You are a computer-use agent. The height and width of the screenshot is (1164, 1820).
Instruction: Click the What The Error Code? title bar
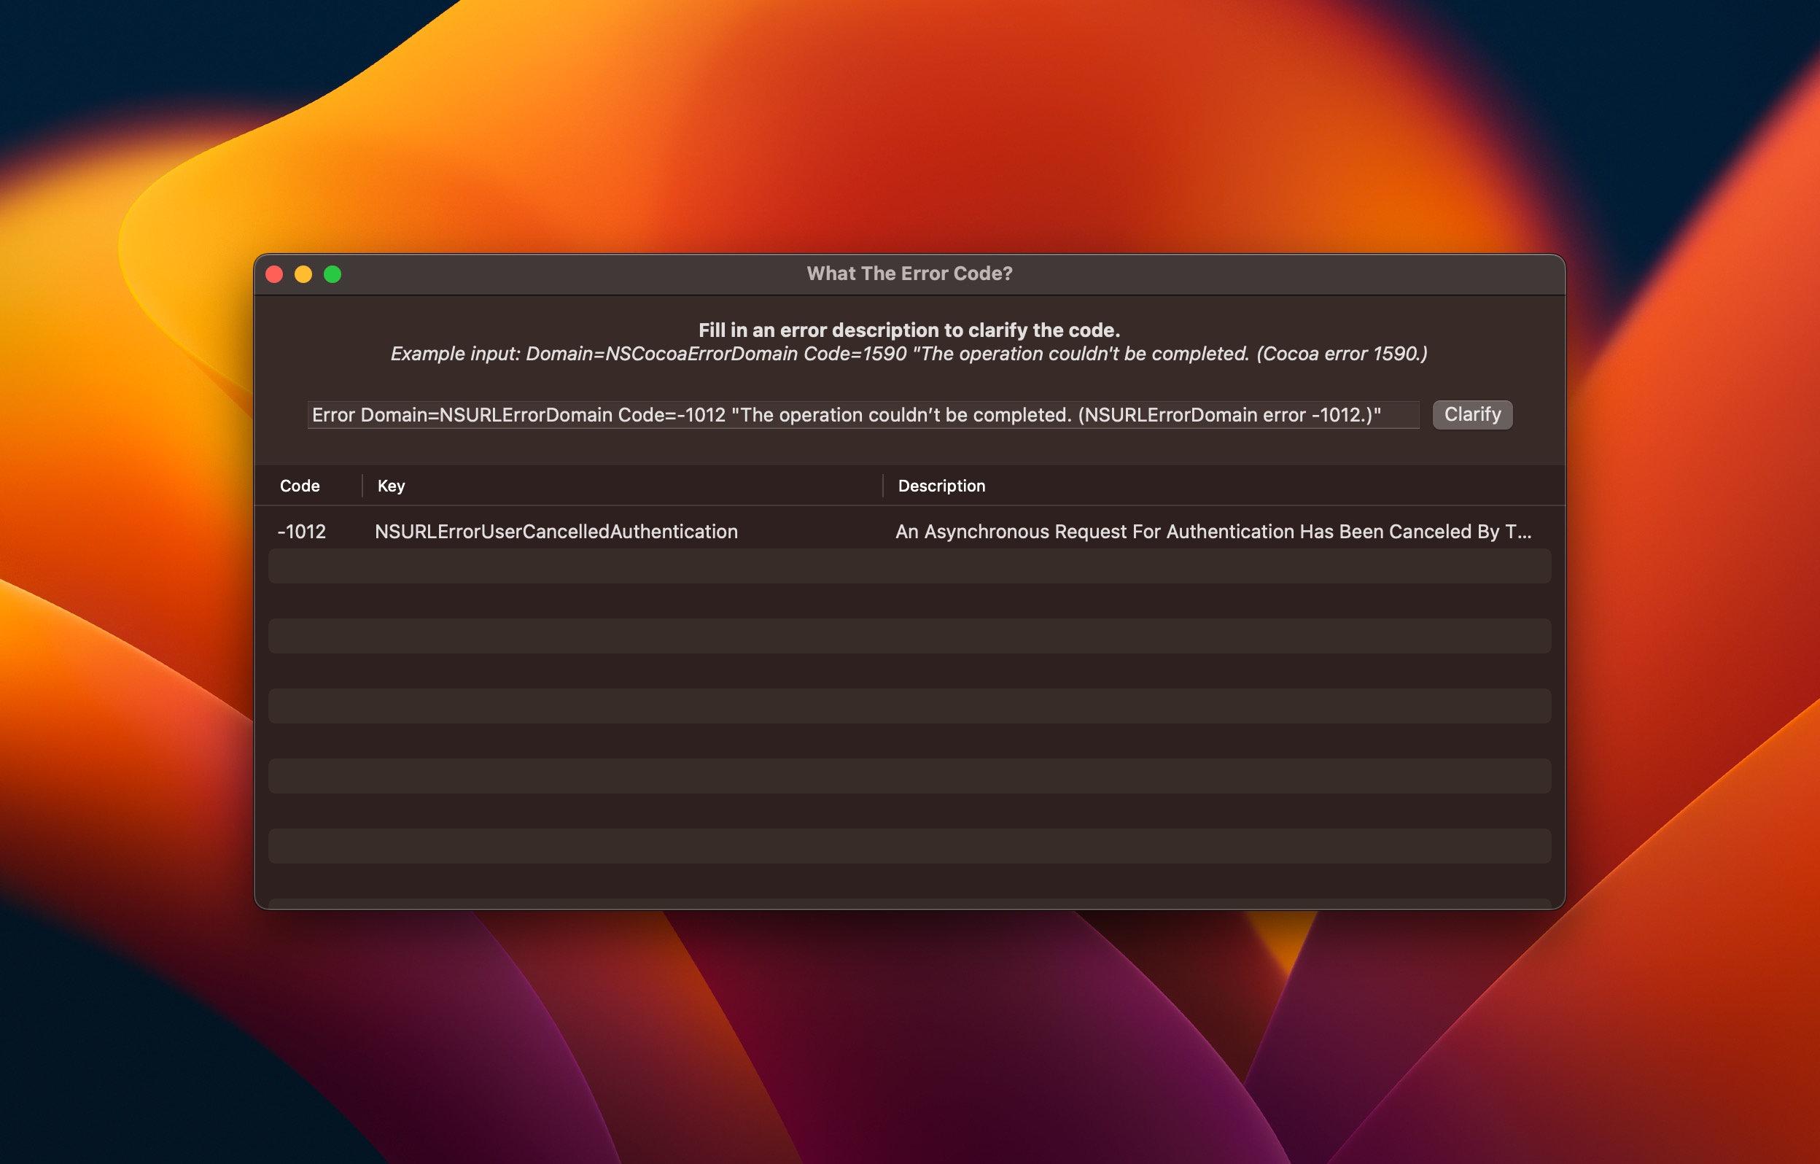[909, 273]
